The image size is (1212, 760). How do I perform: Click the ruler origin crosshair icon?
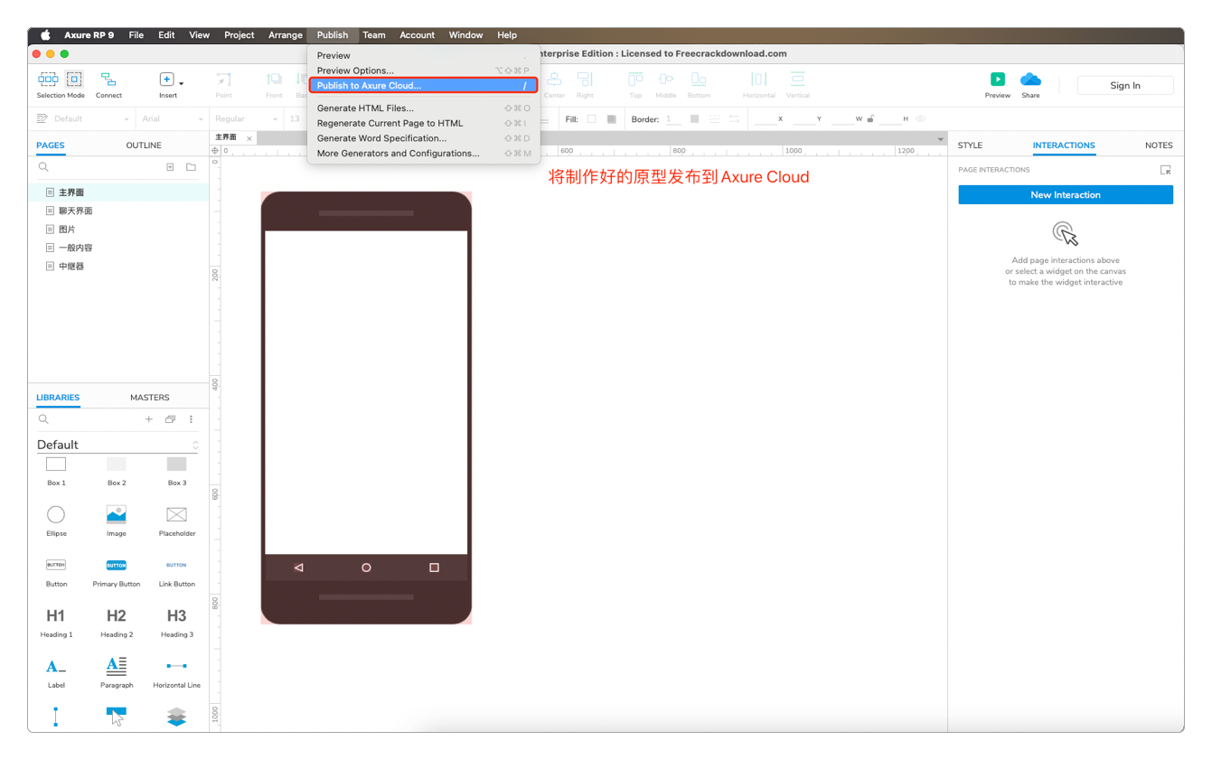pyautogui.click(x=215, y=151)
